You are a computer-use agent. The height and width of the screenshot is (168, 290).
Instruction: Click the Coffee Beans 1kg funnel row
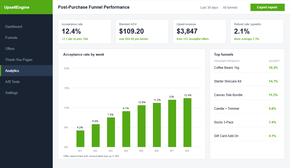pos(247,68)
